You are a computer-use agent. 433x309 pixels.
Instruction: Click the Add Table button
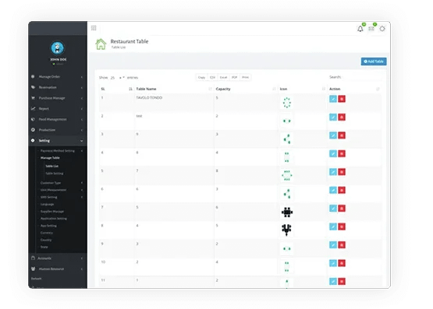(x=374, y=61)
